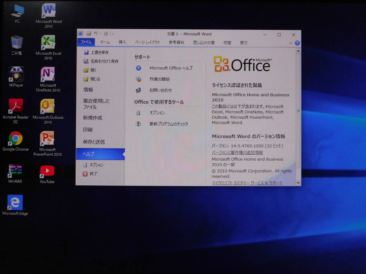Open Microsoft Word 2010 desktop icon
This screenshot has height=274, width=366.
[48, 16]
